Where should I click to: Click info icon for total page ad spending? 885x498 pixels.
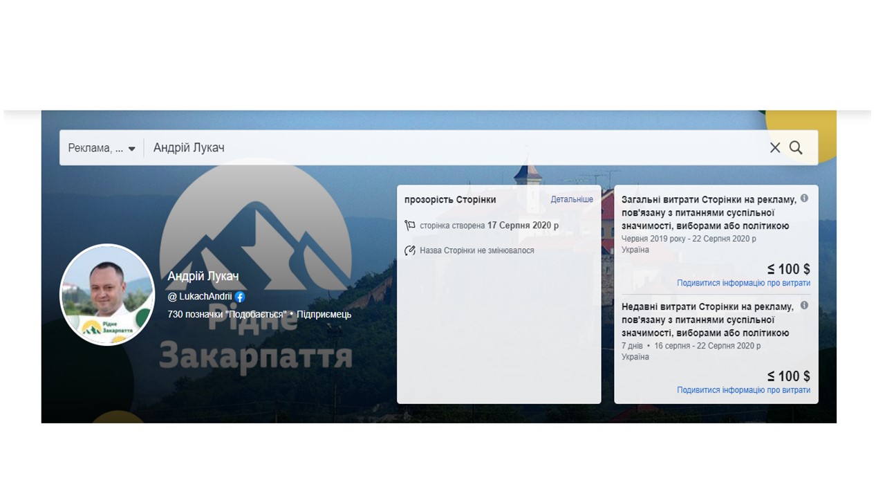804,199
